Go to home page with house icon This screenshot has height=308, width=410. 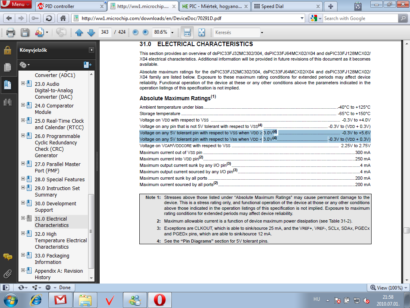[63, 18]
